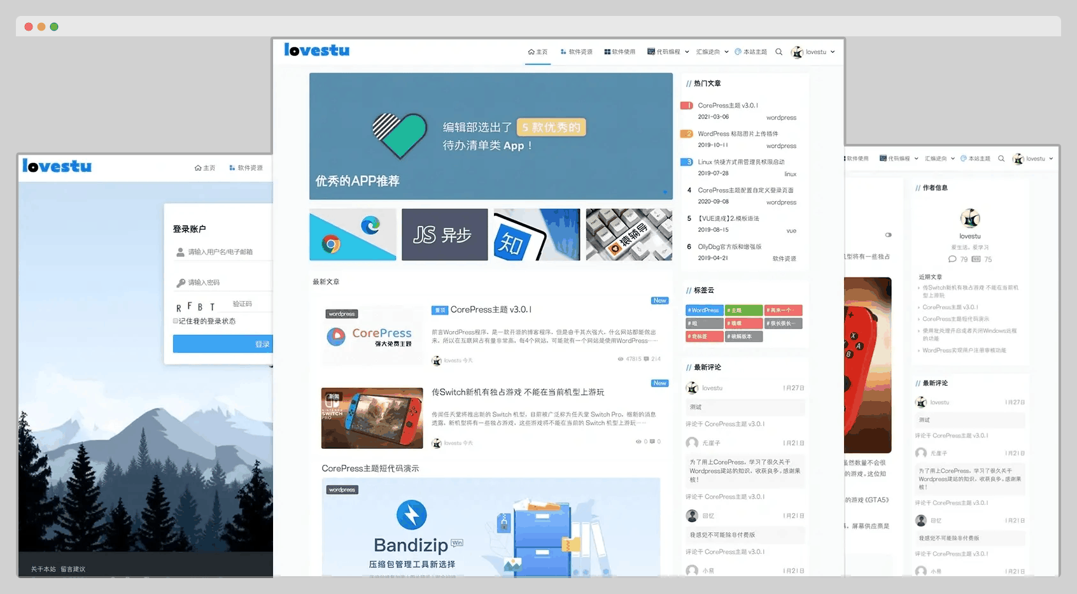Click the search magnifier in center window navbar
This screenshot has height=594, width=1077.
(x=778, y=52)
